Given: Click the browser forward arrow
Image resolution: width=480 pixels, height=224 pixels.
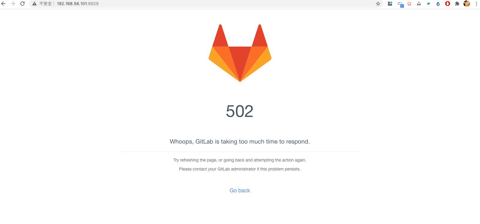Looking at the screenshot, I should coord(13,4).
